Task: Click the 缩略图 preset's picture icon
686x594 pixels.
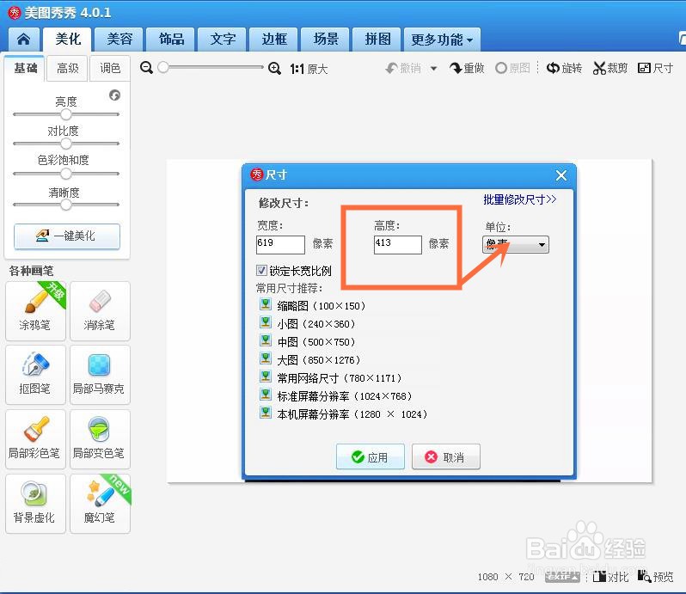Action: pos(265,304)
